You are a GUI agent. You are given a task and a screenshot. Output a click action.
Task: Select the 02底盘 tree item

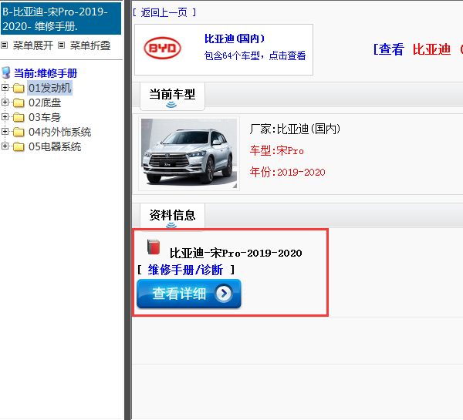(x=45, y=102)
